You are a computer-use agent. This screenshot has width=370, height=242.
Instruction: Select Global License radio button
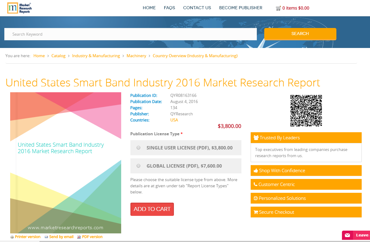click(x=138, y=166)
